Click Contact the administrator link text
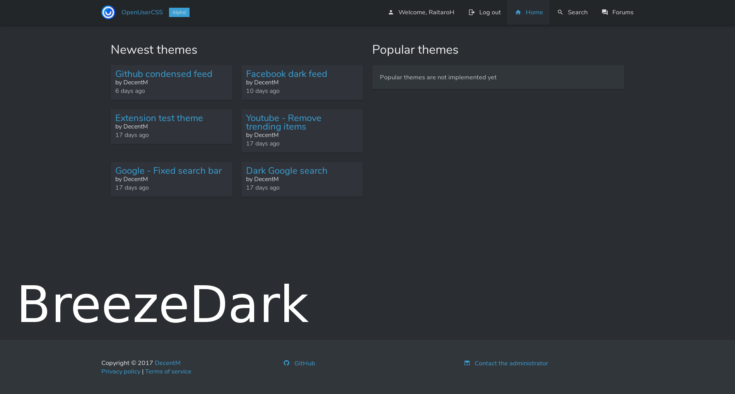The image size is (735, 394). point(511,363)
